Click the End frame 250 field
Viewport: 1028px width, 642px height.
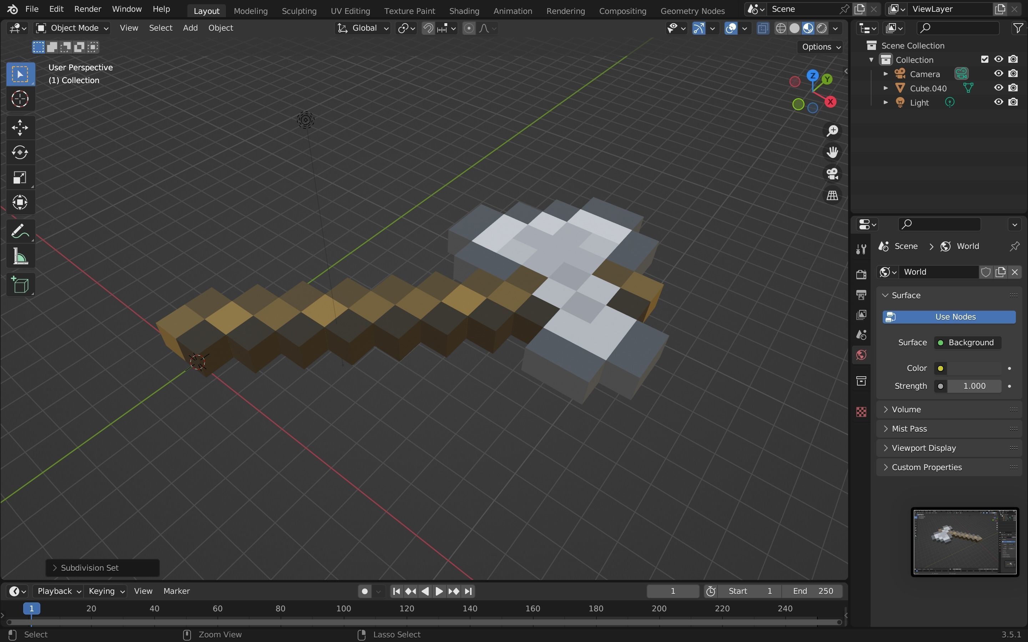click(x=812, y=591)
